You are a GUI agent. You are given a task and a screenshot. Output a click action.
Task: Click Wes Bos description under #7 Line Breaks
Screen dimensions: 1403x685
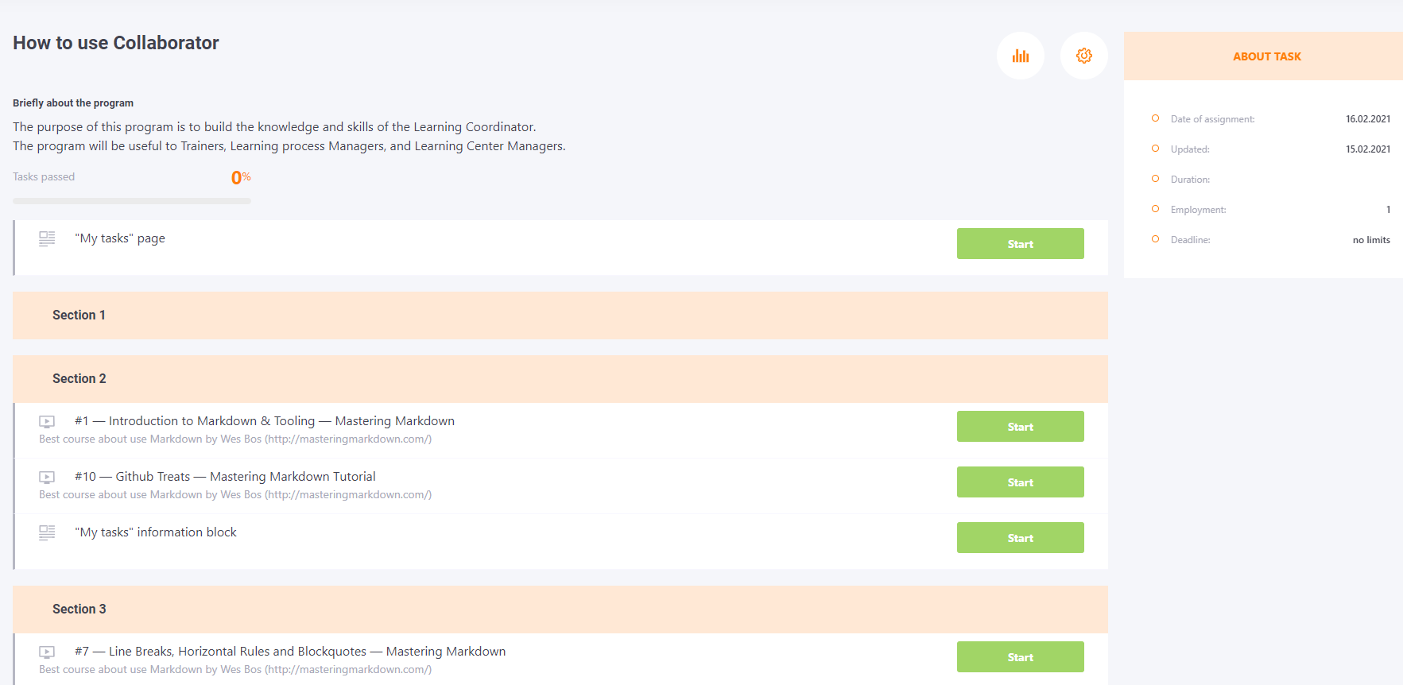[235, 670]
